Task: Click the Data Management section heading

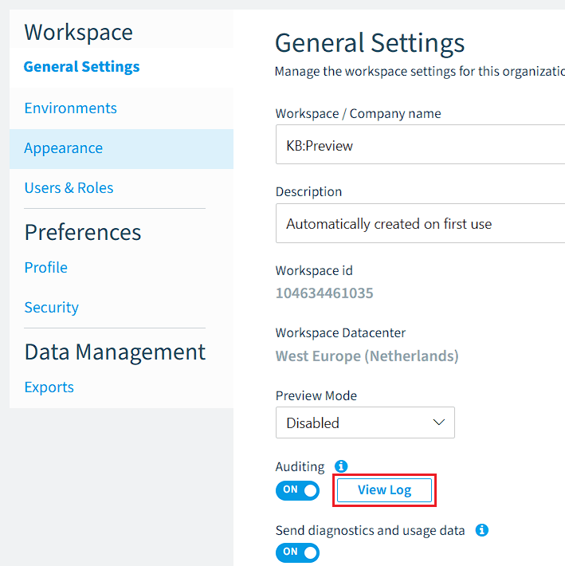Action: tap(115, 352)
